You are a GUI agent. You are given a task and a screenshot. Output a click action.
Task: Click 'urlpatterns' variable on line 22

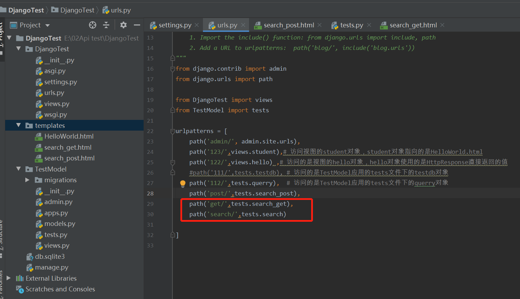(195, 131)
